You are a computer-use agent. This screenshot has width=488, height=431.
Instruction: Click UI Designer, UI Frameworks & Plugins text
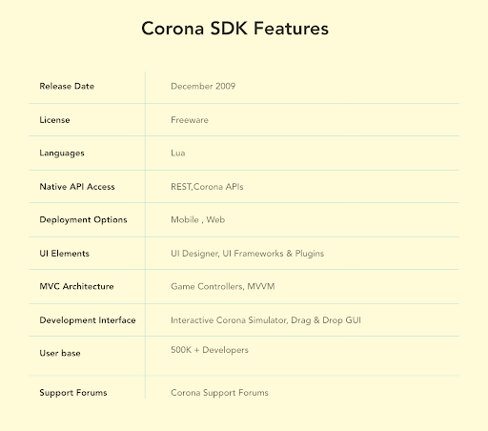coord(248,254)
